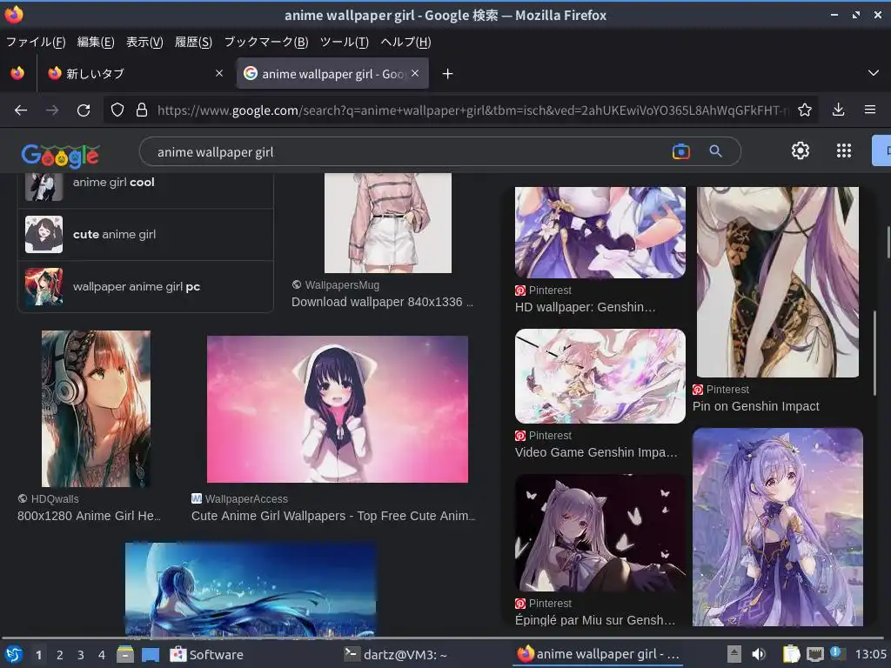Close the 新しいタブ tab
The height and width of the screenshot is (668, 891).
coord(219,73)
